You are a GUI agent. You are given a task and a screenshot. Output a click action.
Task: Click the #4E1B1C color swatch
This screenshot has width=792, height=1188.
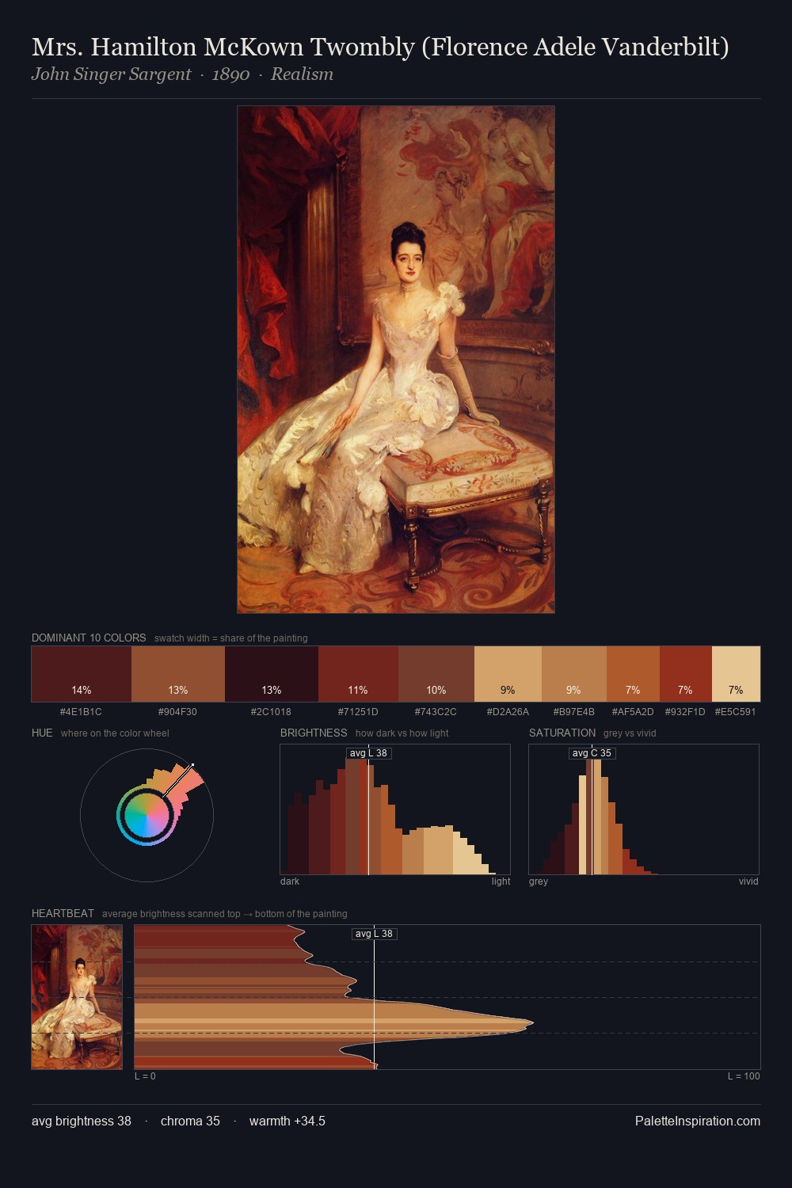click(x=82, y=674)
